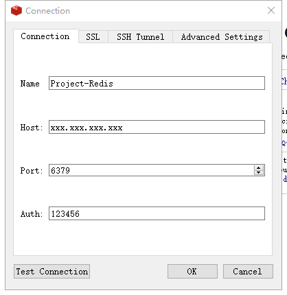The width and height of the screenshot is (287, 295).
Task: Click the Auth: label text
Action: click(32, 214)
